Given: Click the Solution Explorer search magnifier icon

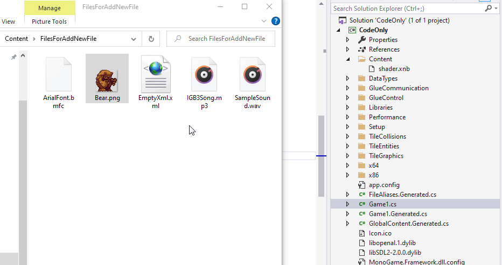Looking at the screenshot, I should pyautogui.click(x=488, y=9).
